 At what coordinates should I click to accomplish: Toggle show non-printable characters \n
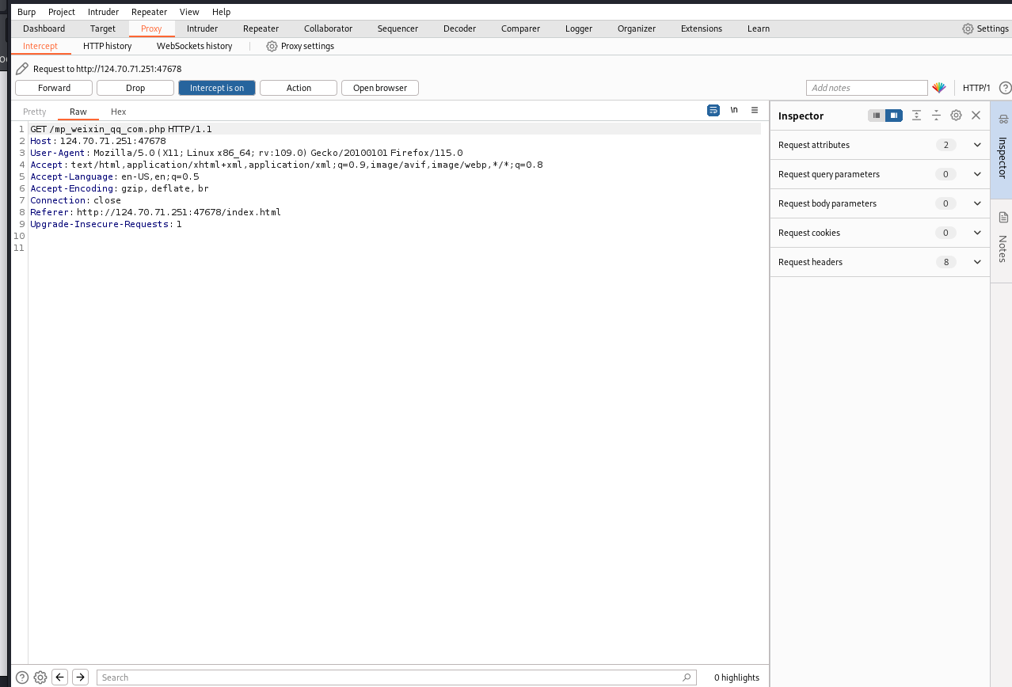pos(734,110)
